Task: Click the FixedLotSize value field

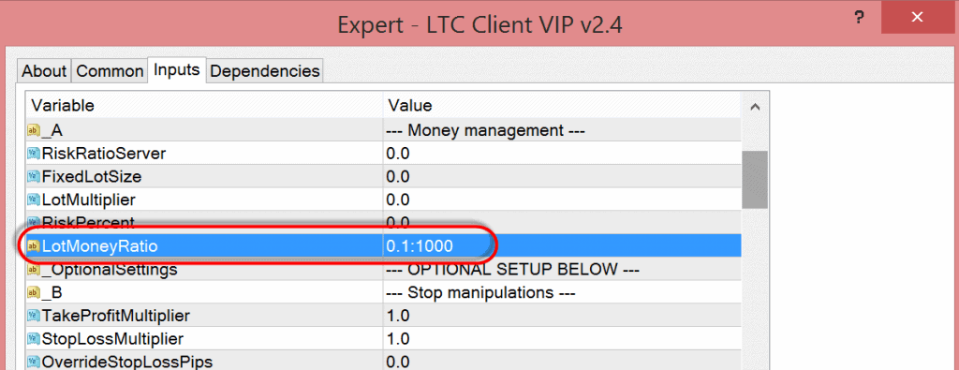Action: [x=562, y=177]
